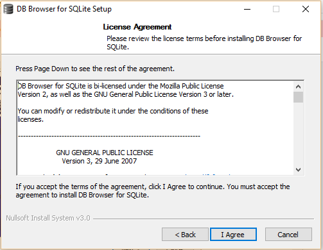Click the Nullsoft Install System v3.0 label
The width and height of the screenshot is (323, 250).
[48, 218]
